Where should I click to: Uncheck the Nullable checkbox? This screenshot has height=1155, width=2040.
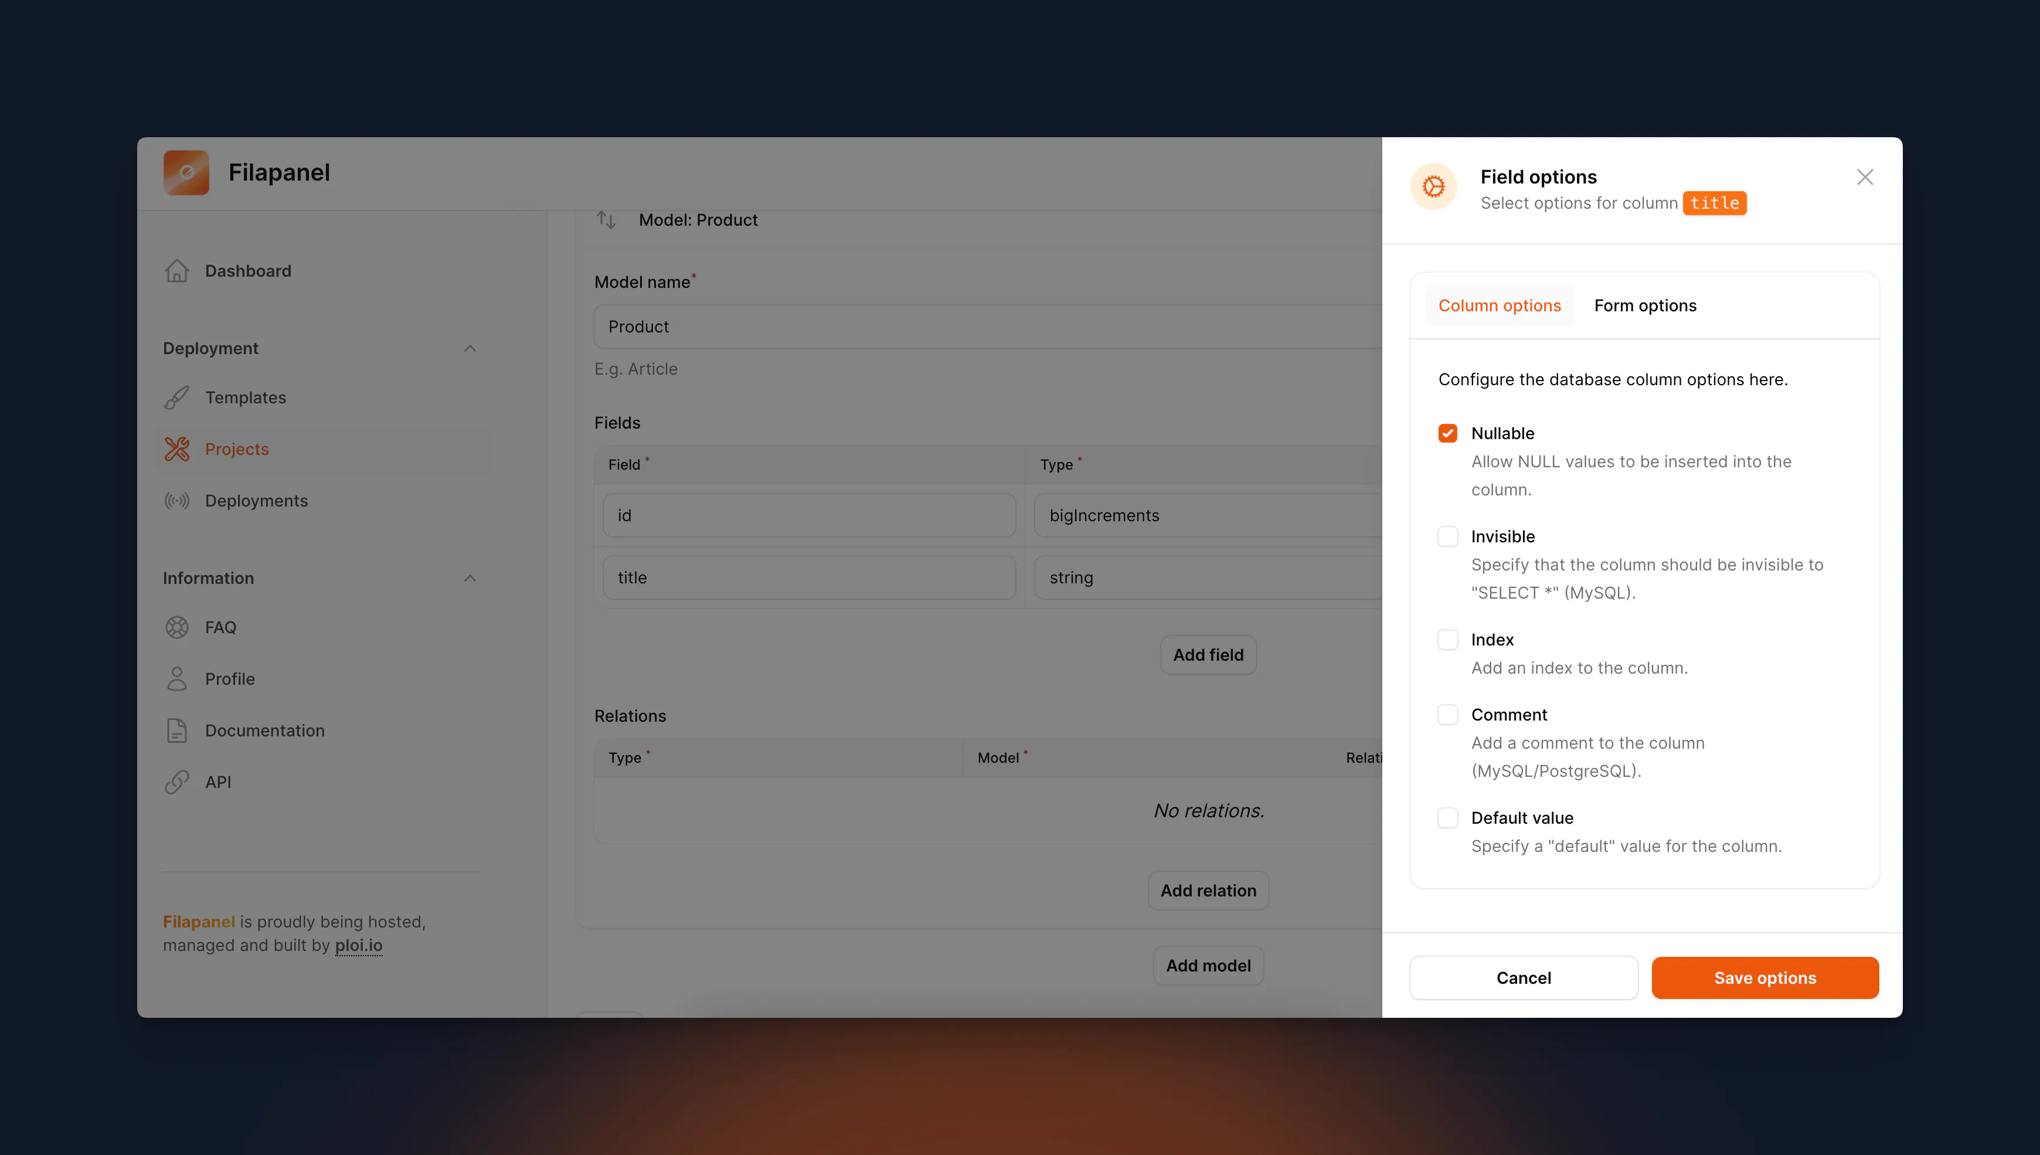coord(1449,433)
